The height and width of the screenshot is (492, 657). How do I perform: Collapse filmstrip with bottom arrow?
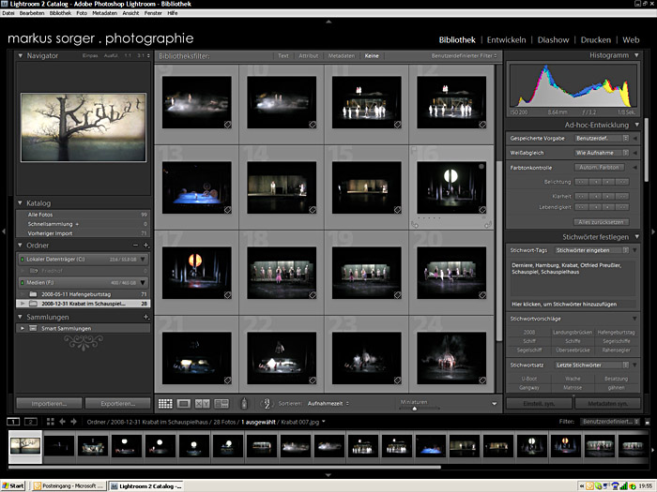click(328, 475)
